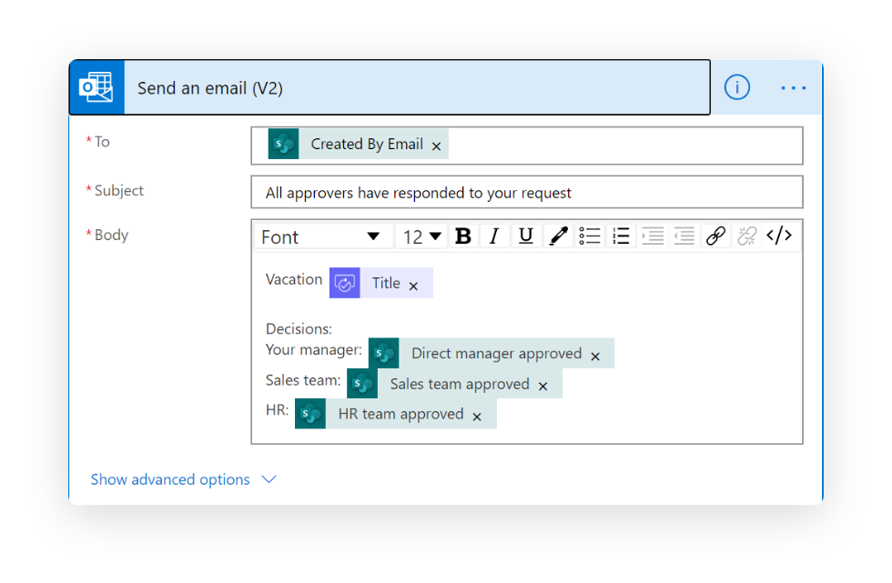The height and width of the screenshot is (583, 892).
Task: Open the highlight color pen tool
Action: pyautogui.click(x=558, y=236)
